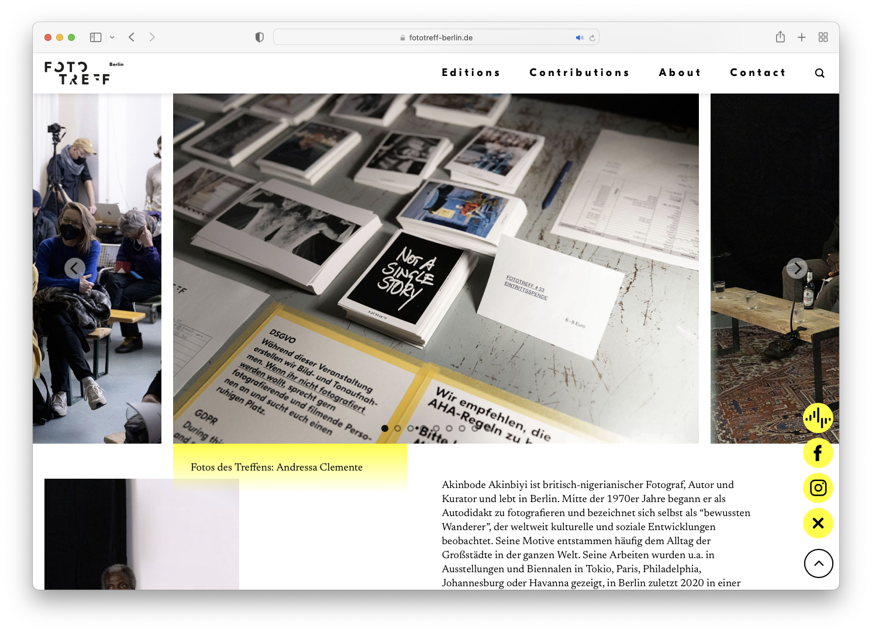Select the ninth carousel dot
872x633 pixels.
(488, 428)
